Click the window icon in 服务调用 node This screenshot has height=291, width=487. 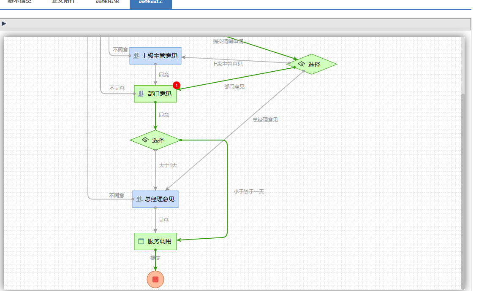[141, 241]
